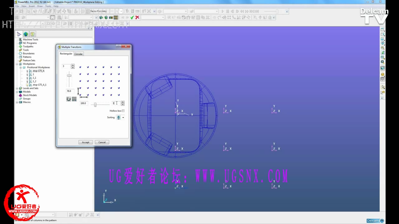Open the explorer tree tab

coord(19,34)
